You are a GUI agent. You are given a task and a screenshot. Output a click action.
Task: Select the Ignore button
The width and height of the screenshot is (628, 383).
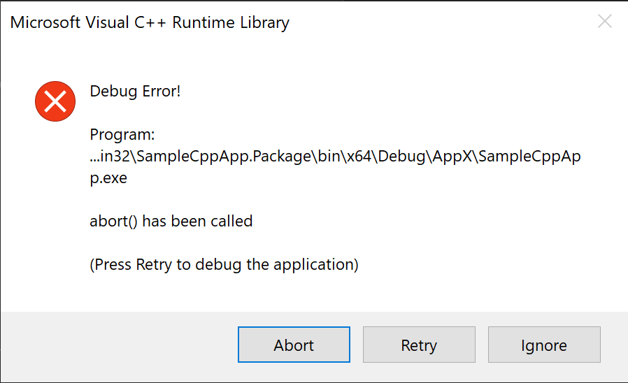click(x=544, y=345)
